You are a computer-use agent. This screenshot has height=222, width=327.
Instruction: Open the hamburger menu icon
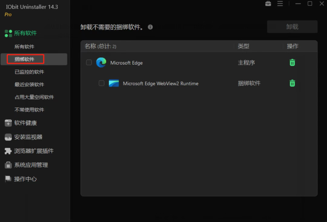pyautogui.click(x=280, y=4)
